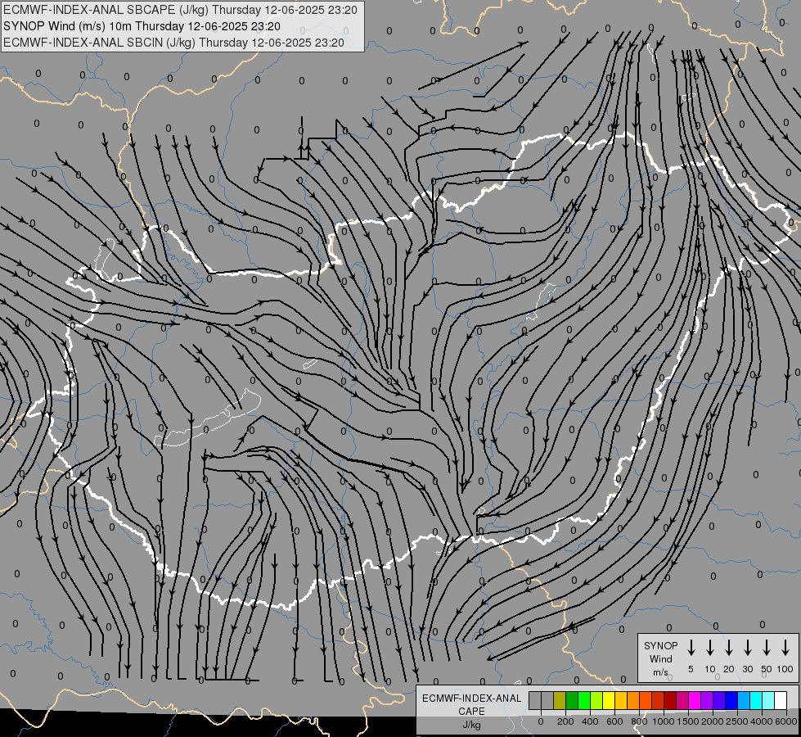Click the wind arrow above 10
Screen dimensions: 801x737
pyautogui.click(x=710, y=648)
